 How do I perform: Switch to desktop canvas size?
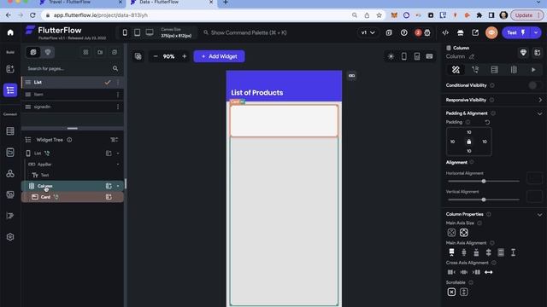[150, 32]
